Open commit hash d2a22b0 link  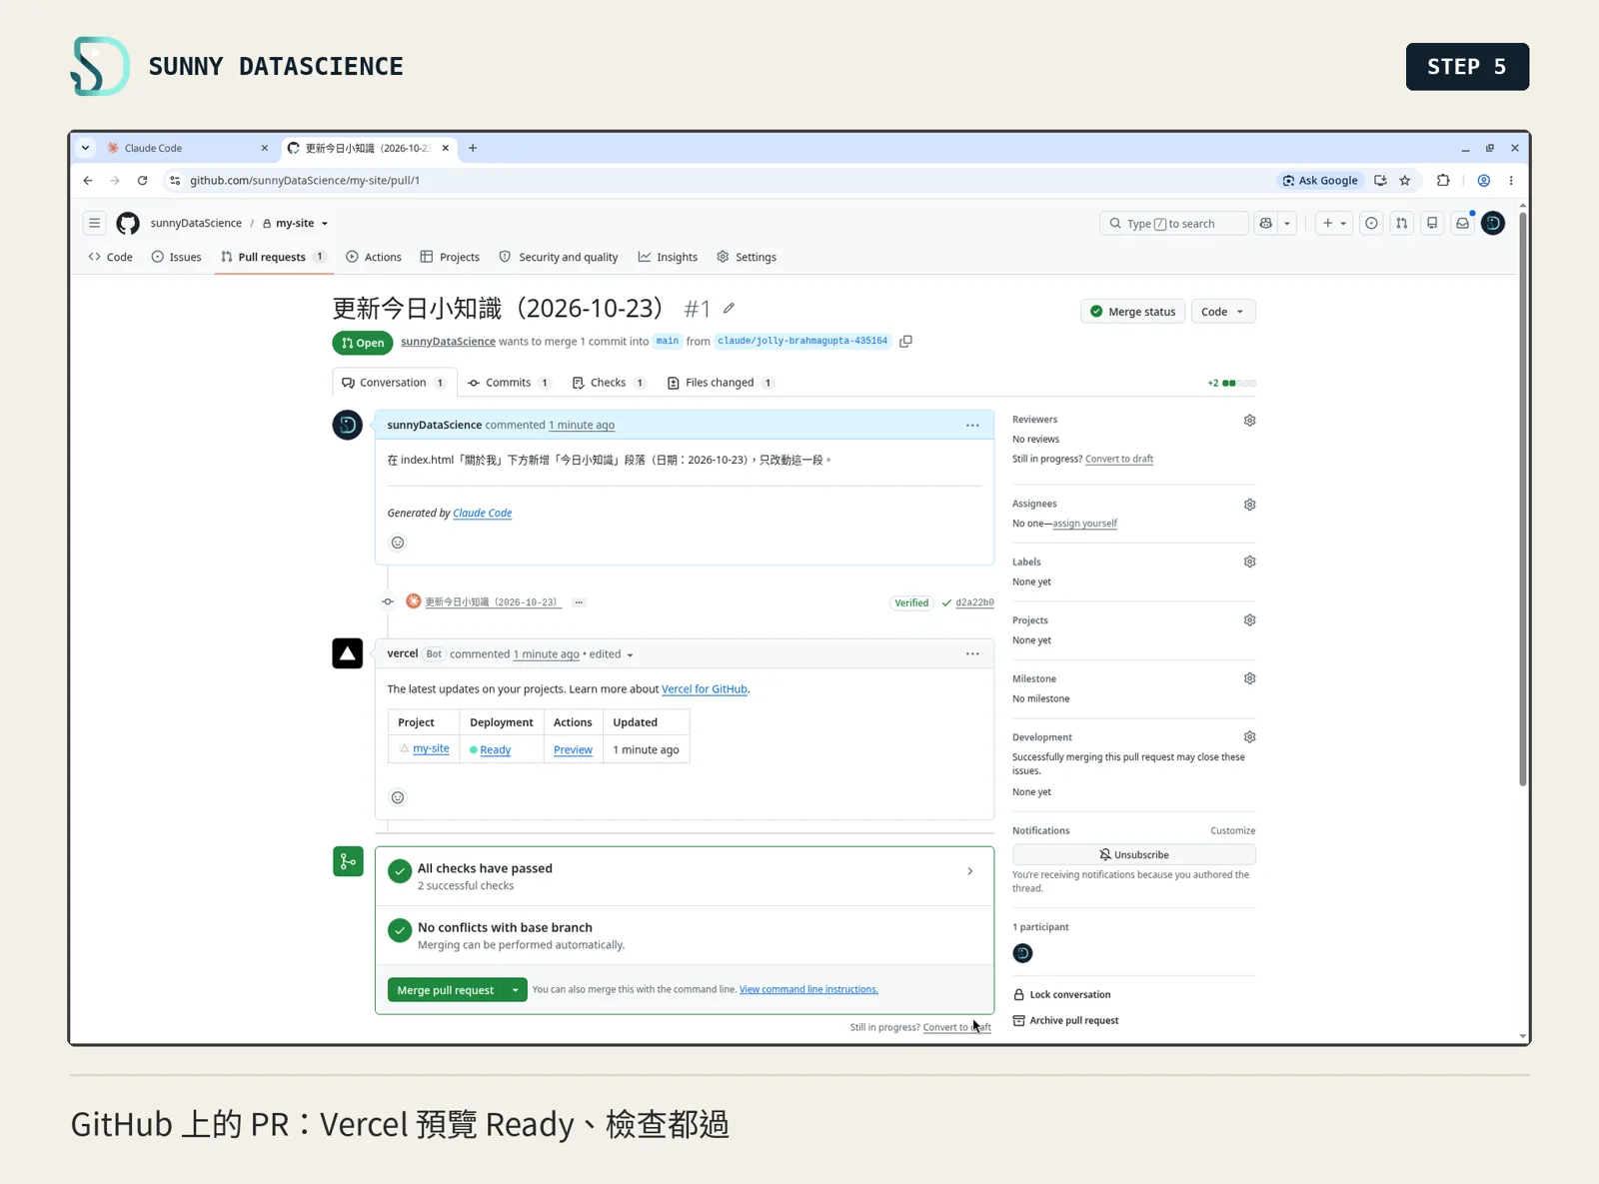point(974,603)
